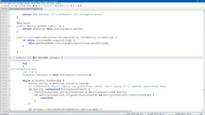Screen dimensions: 205x115
Task: Click the vertical scrollbar down arrow
Action: click(204, 110)
